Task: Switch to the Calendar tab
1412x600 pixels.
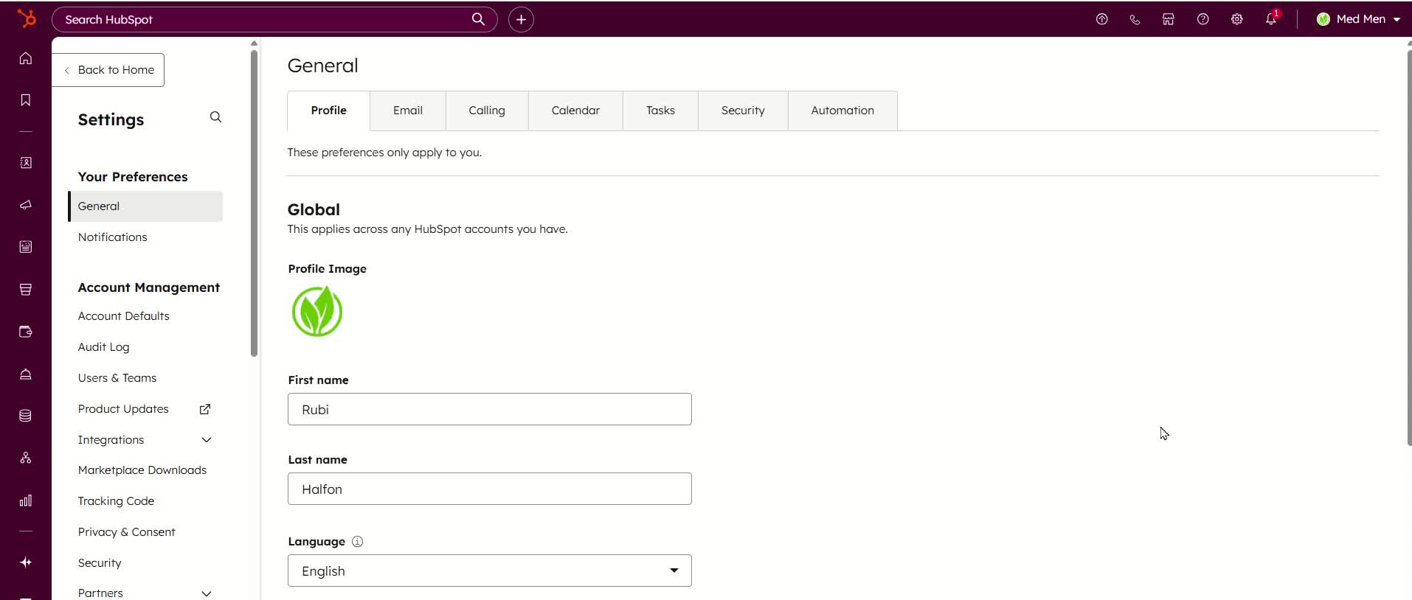Action: 575,111
